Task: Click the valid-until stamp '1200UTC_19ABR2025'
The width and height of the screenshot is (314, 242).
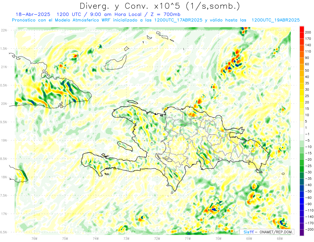Action: tap(276, 20)
